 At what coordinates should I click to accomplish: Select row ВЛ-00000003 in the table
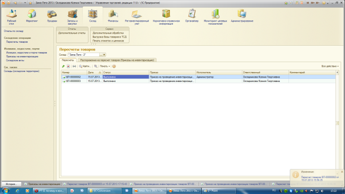click(74, 81)
